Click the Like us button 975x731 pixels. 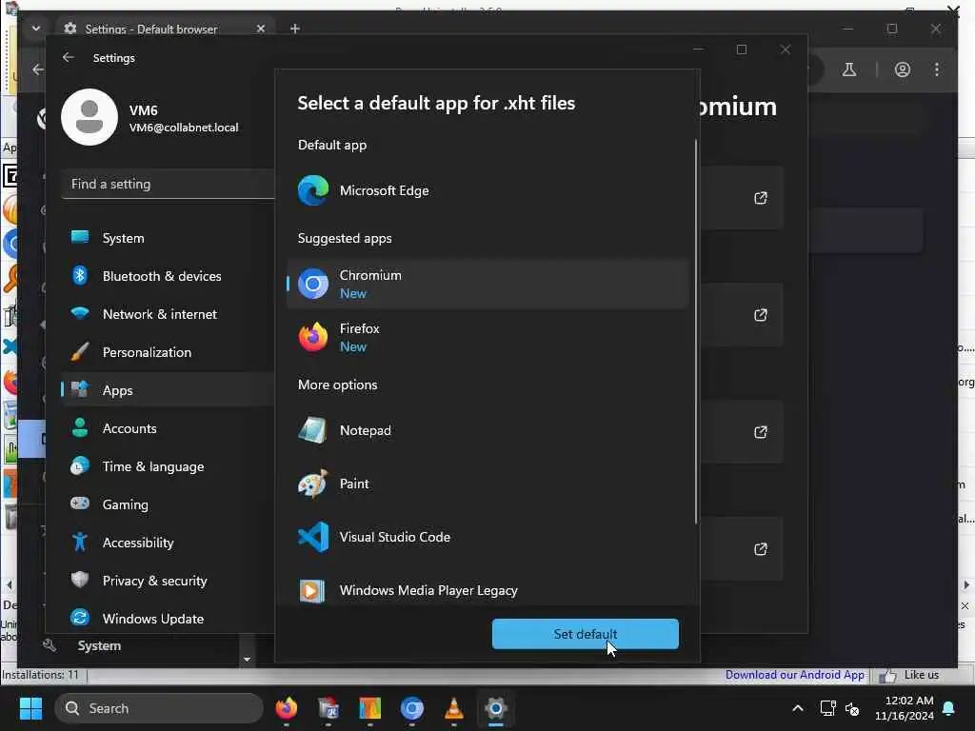(909, 675)
